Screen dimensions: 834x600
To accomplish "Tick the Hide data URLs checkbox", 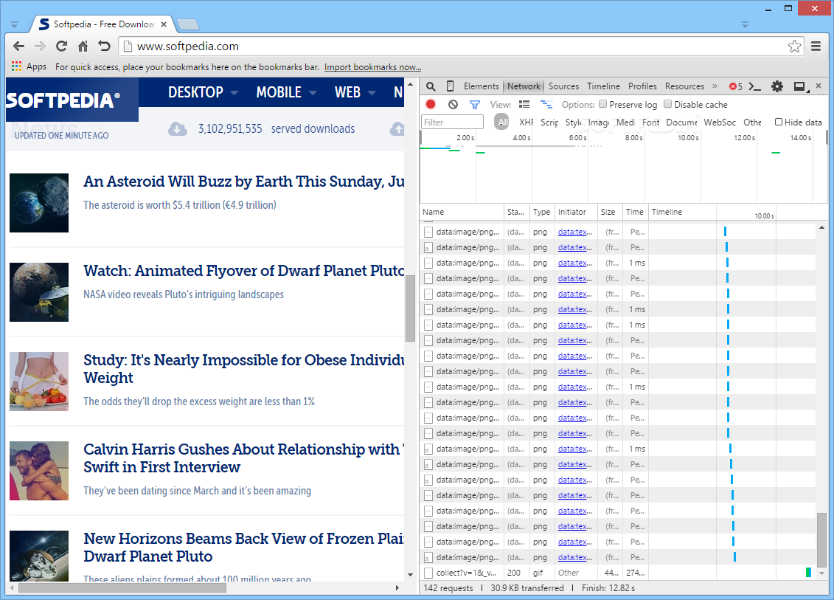I will [779, 122].
